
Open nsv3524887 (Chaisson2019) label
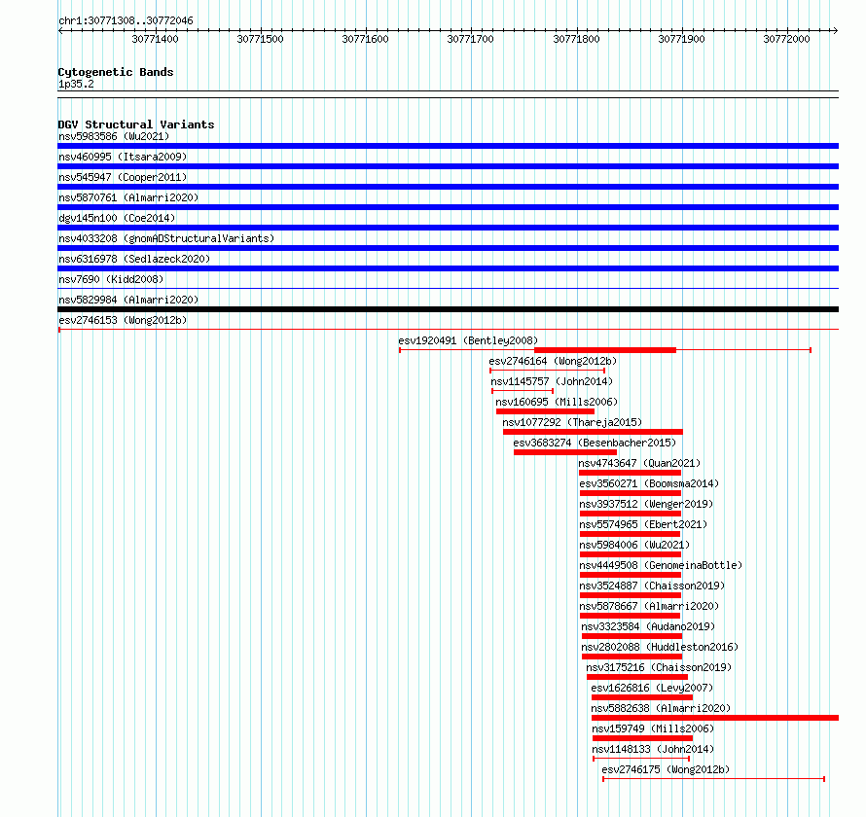point(652,586)
